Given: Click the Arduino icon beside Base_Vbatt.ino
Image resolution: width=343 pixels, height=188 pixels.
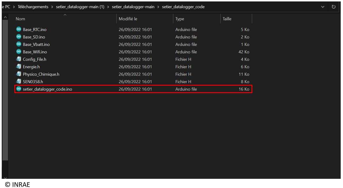Looking at the screenshot, I should click(x=19, y=45).
